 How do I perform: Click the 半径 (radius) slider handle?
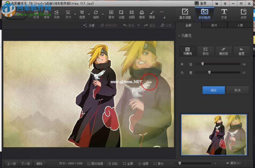202,64
